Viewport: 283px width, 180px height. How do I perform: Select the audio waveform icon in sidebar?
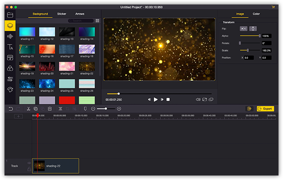pos(10,36)
